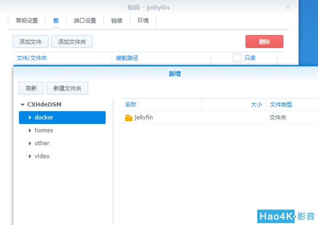Click the jellyfin folder icon
The width and height of the screenshot is (318, 225).
pyautogui.click(x=129, y=118)
